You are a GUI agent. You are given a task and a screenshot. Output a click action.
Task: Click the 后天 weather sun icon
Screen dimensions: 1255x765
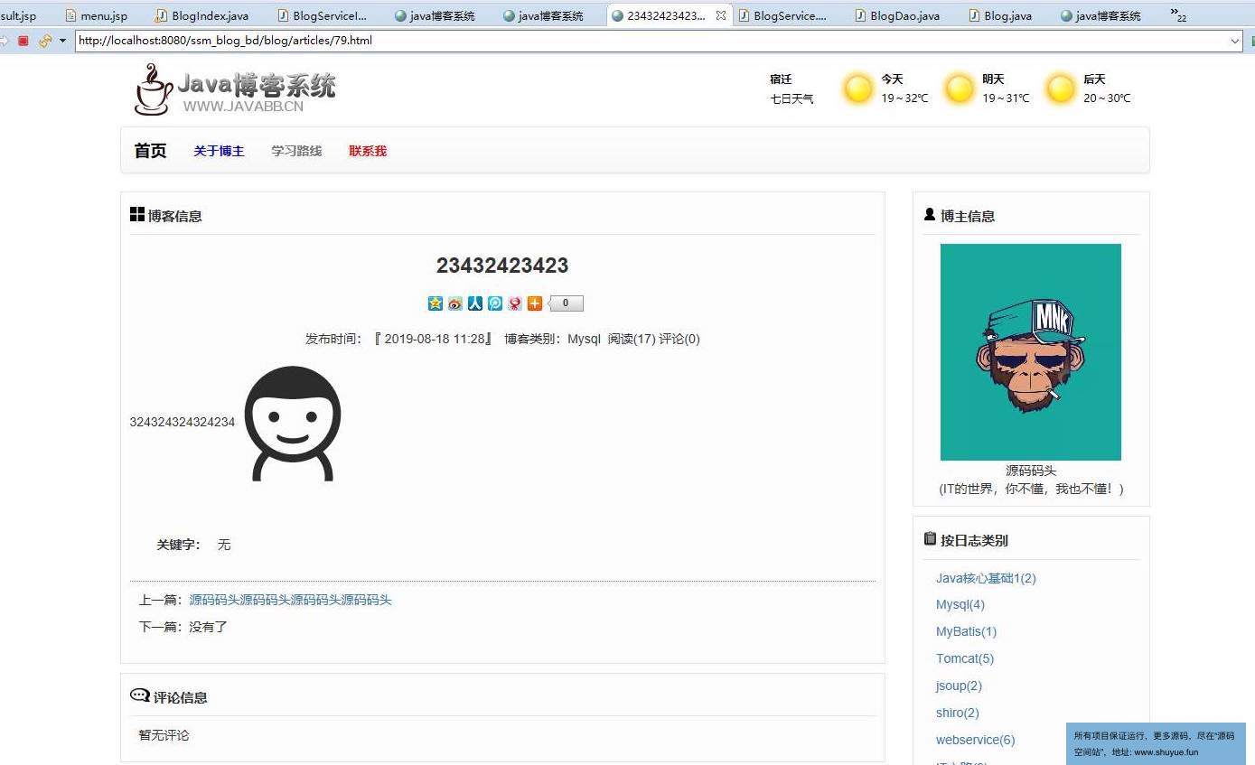1060,89
